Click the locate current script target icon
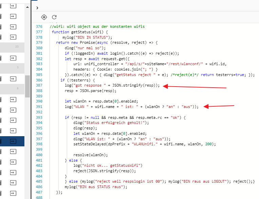This screenshot has width=259, height=199. tap(44, 17)
